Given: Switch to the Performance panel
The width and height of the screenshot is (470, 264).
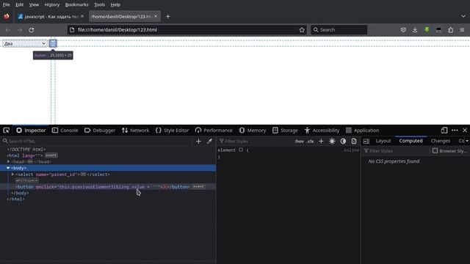Looking at the screenshot, I should pyautogui.click(x=214, y=131).
